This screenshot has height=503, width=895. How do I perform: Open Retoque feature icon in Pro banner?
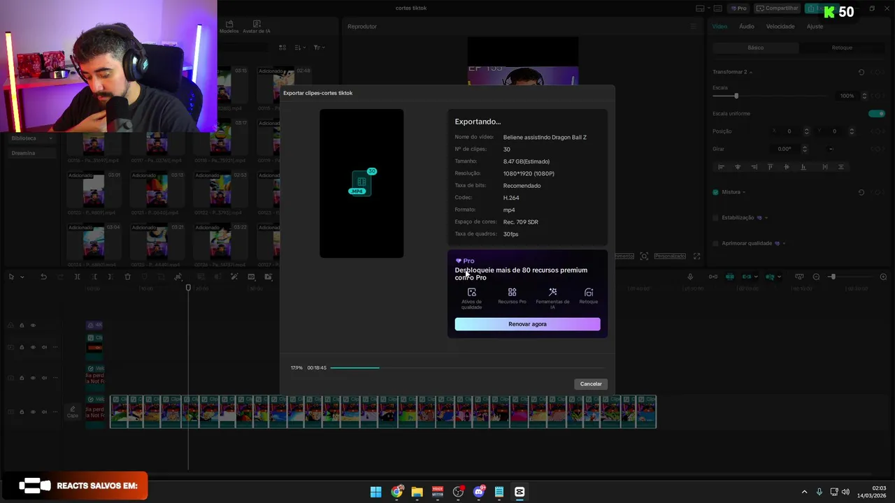(x=589, y=296)
